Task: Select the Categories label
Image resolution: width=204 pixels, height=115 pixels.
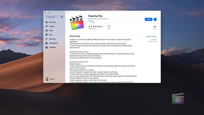Action: tap(53, 43)
